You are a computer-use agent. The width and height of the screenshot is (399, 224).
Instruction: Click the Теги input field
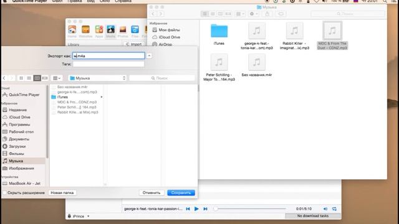click(x=108, y=64)
